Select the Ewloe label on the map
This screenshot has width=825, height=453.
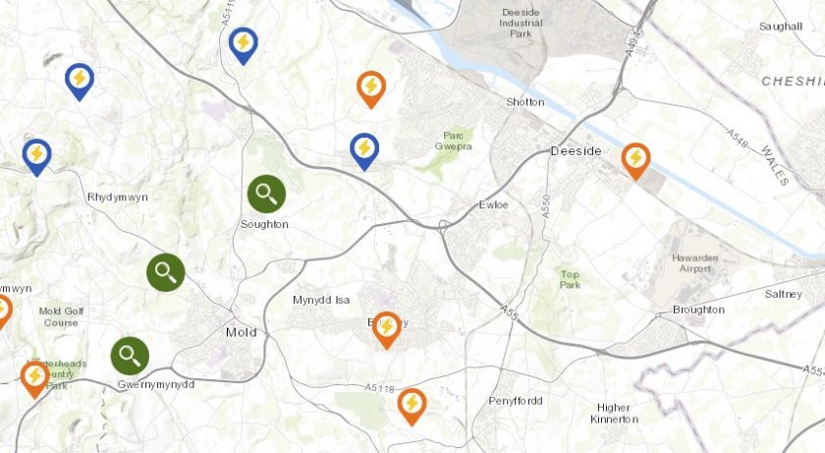tap(493, 204)
